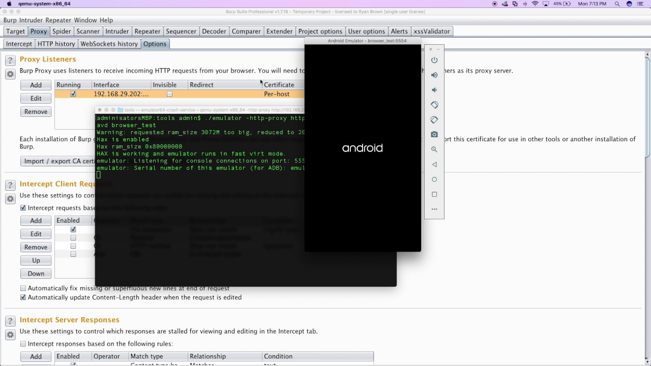Open emulator extended controls (three dots)

[x=434, y=209]
